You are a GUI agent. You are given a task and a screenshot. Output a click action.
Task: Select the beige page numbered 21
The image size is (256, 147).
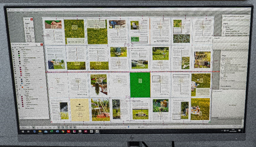80,110
